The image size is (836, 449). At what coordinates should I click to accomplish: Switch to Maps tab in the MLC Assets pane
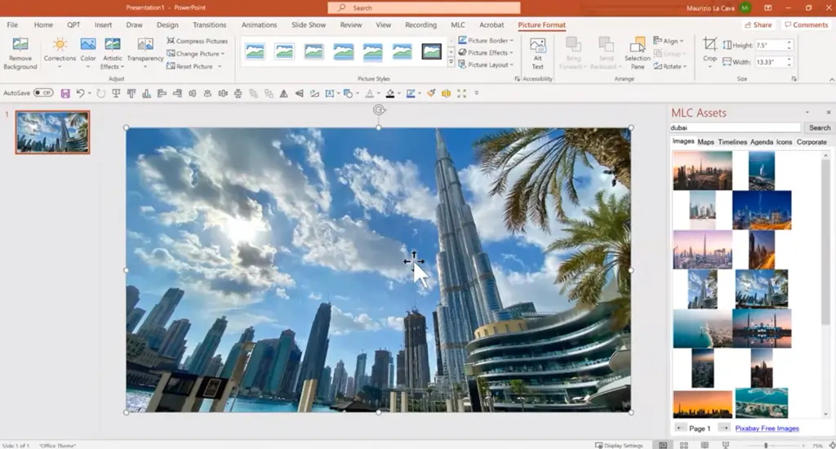(705, 142)
